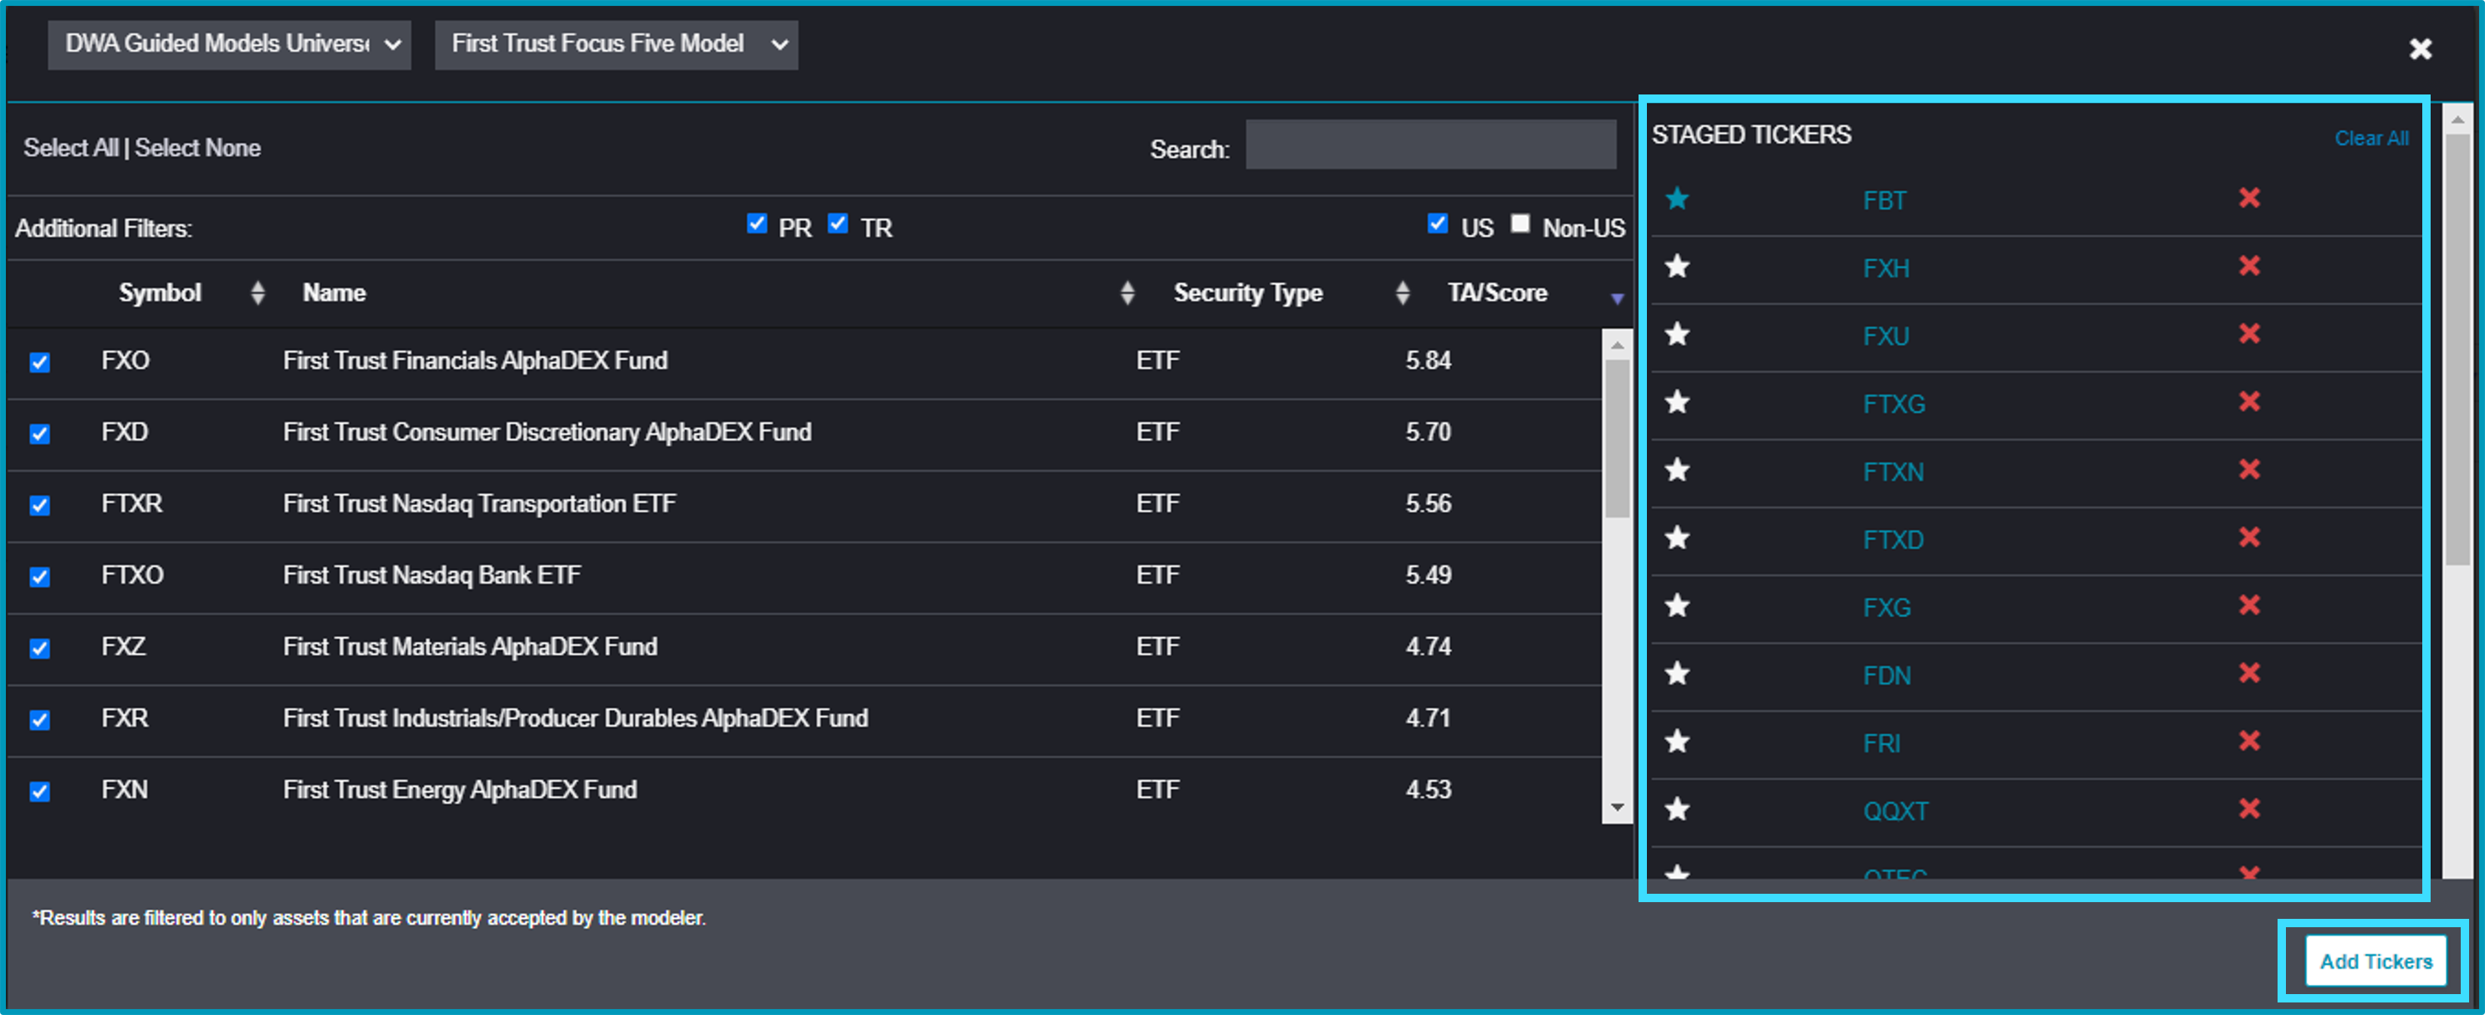Deselect the FTXO row checkbox
The width and height of the screenshot is (2485, 1015).
coord(39,576)
